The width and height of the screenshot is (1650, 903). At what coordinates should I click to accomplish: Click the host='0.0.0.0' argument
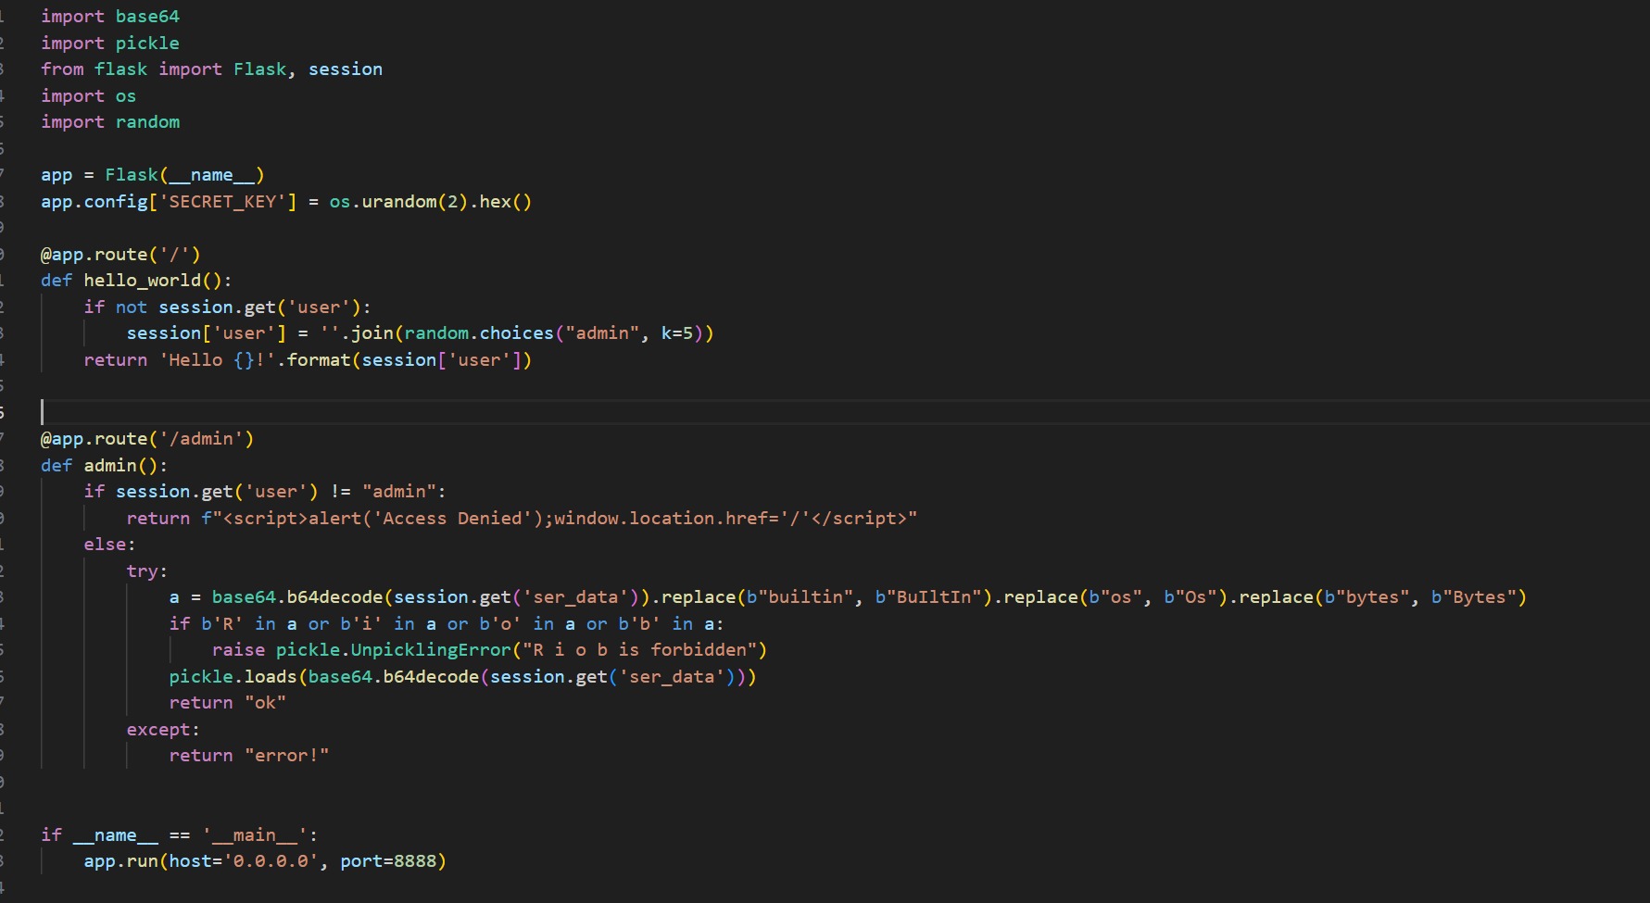244,861
